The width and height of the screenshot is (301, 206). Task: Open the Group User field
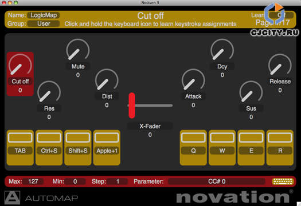tap(44, 24)
